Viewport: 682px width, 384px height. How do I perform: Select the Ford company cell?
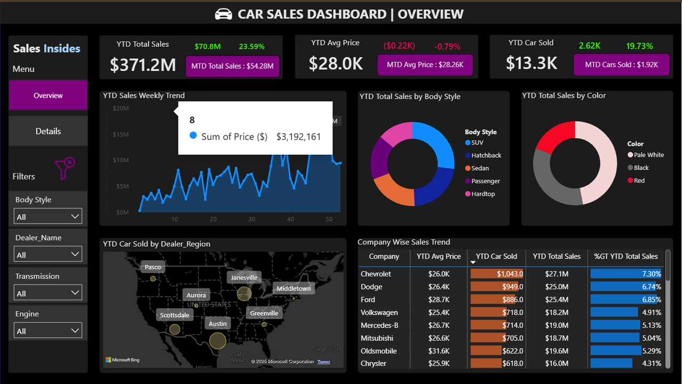pos(368,300)
